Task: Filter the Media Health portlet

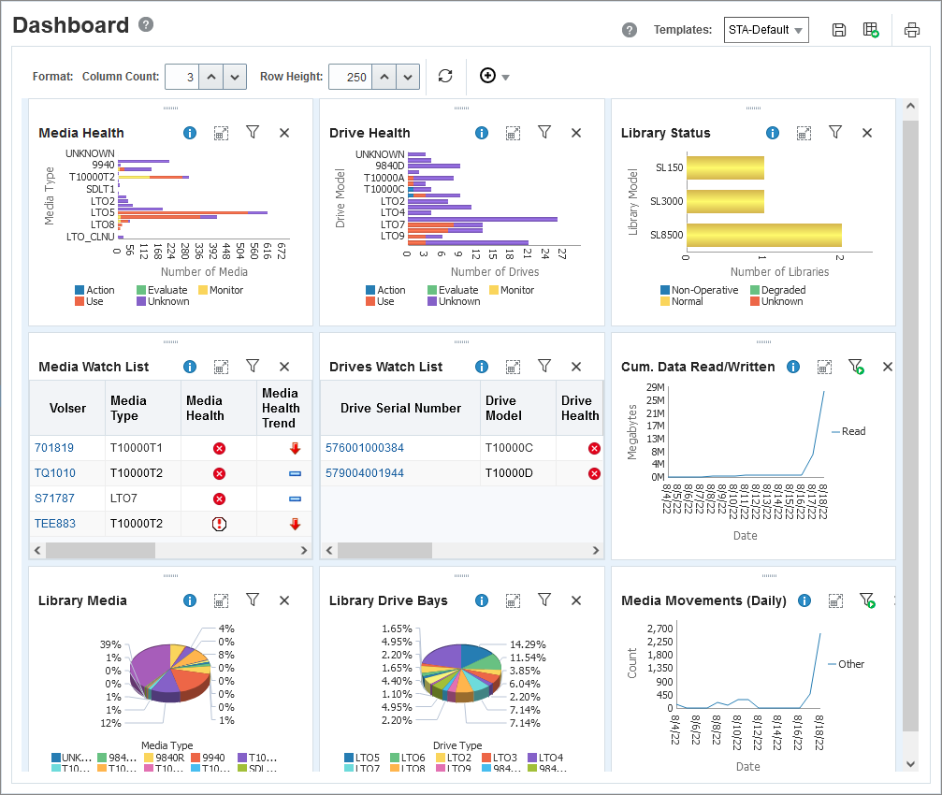Action: point(253,132)
